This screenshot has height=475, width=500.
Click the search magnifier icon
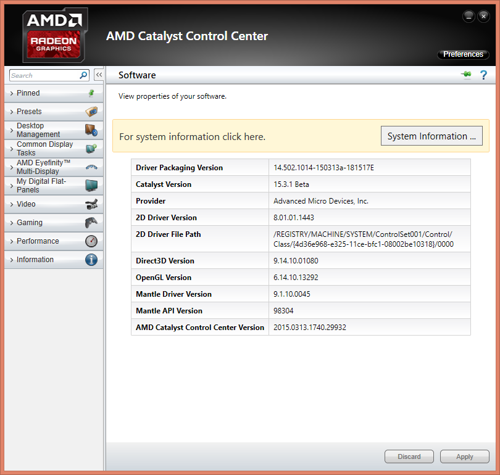coord(83,75)
